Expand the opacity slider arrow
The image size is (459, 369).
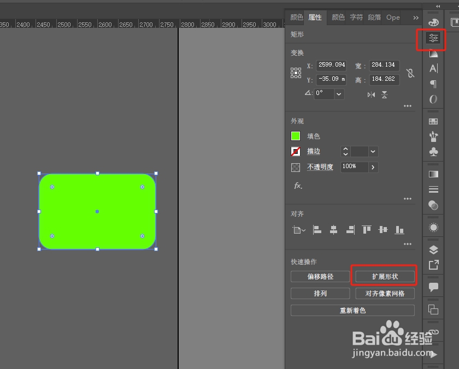pos(373,167)
